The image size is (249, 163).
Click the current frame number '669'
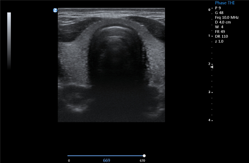click(107, 160)
